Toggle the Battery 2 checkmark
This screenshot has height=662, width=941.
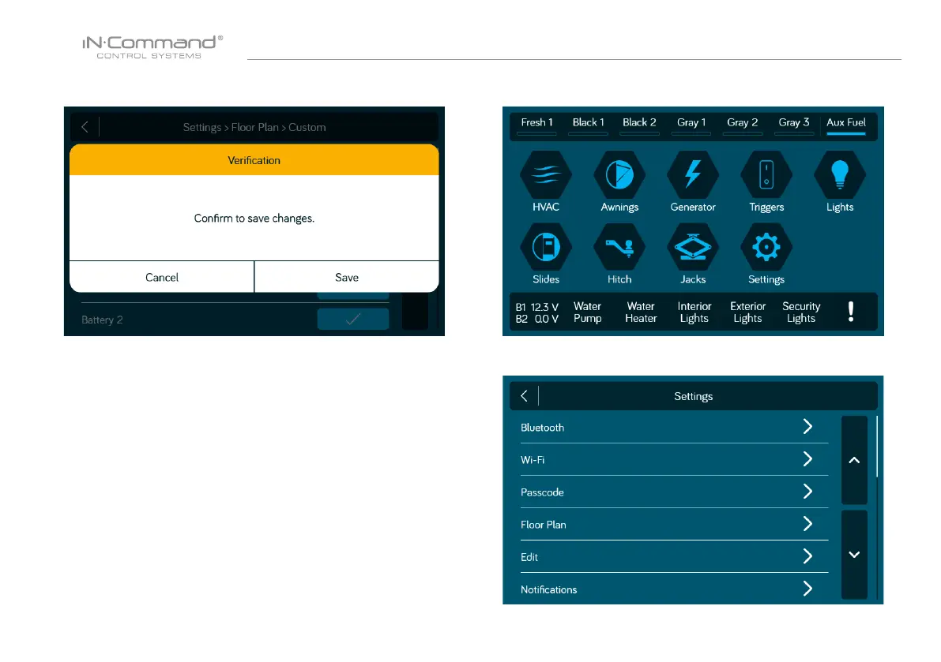tap(353, 319)
